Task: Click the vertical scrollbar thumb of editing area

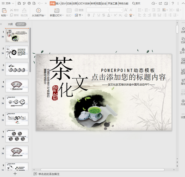Action: coord(177,29)
